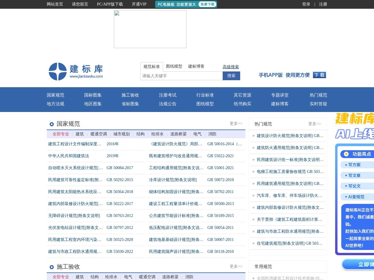Open 专题讲堂 in the navigation

(x=280, y=95)
